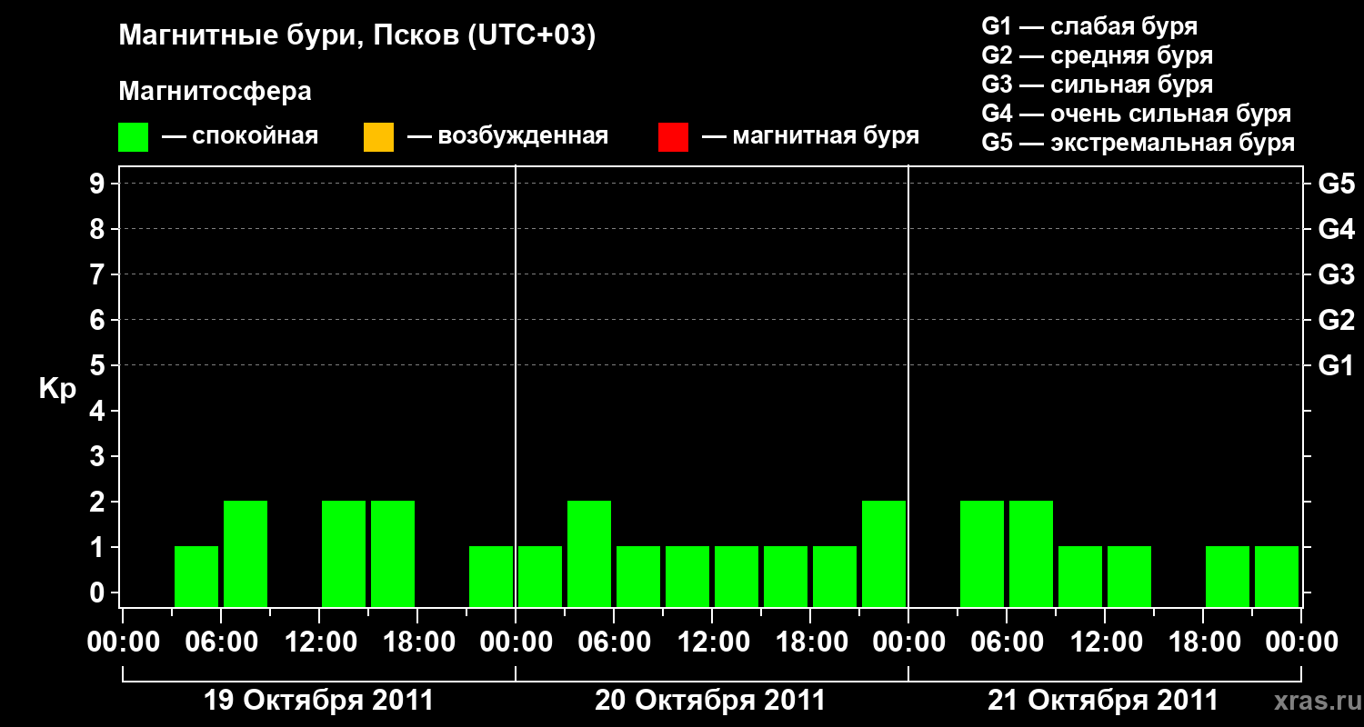Click the 19 October 21:00–24:00 Kp 1 bar
Screen dimensions: 1364x727
pyautogui.click(x=491, y=576)
